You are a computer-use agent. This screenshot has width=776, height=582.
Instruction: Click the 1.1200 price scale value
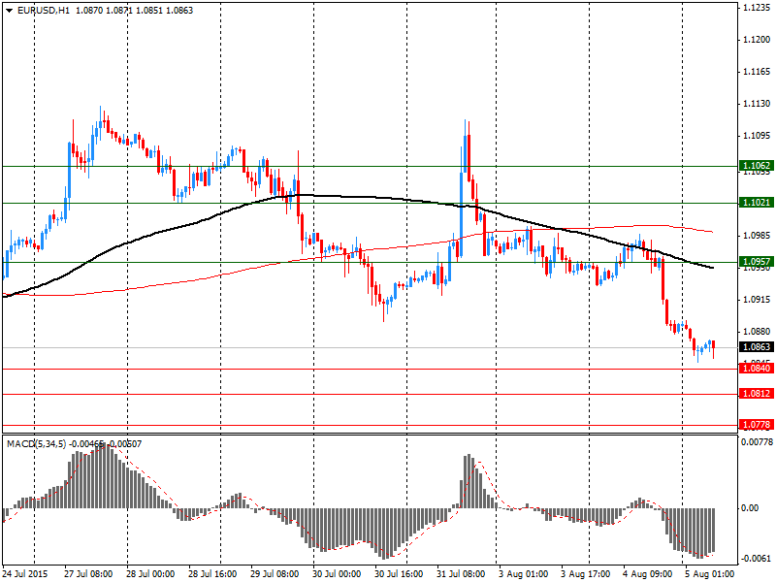point(757,40)
